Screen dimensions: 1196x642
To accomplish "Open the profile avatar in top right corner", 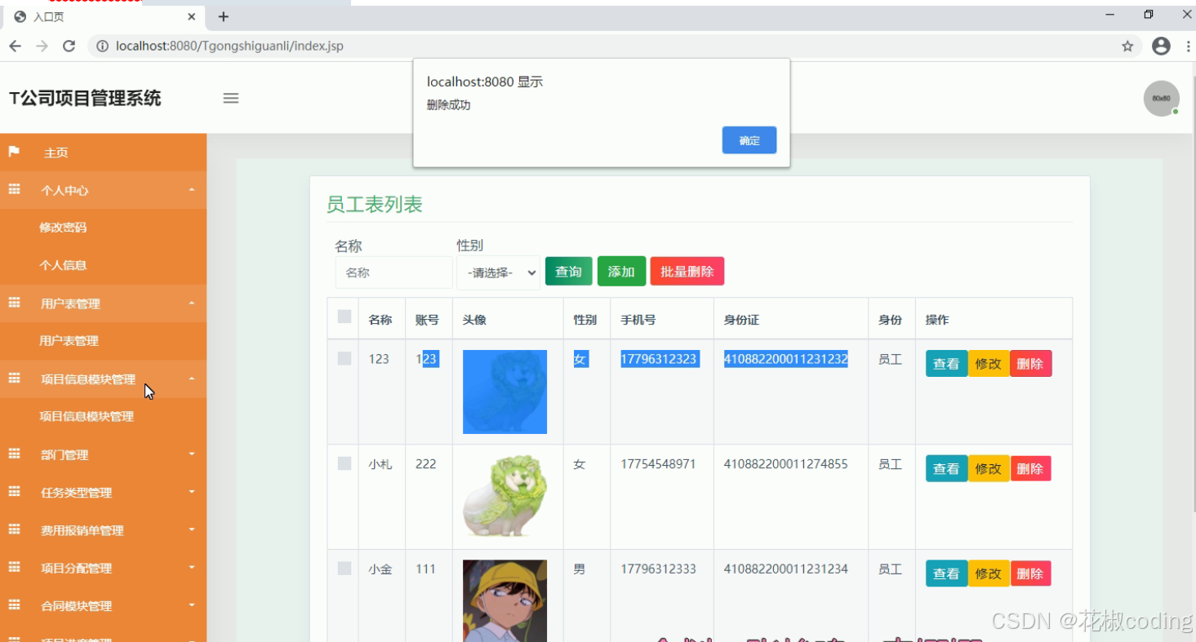I will pos(1161,98).
